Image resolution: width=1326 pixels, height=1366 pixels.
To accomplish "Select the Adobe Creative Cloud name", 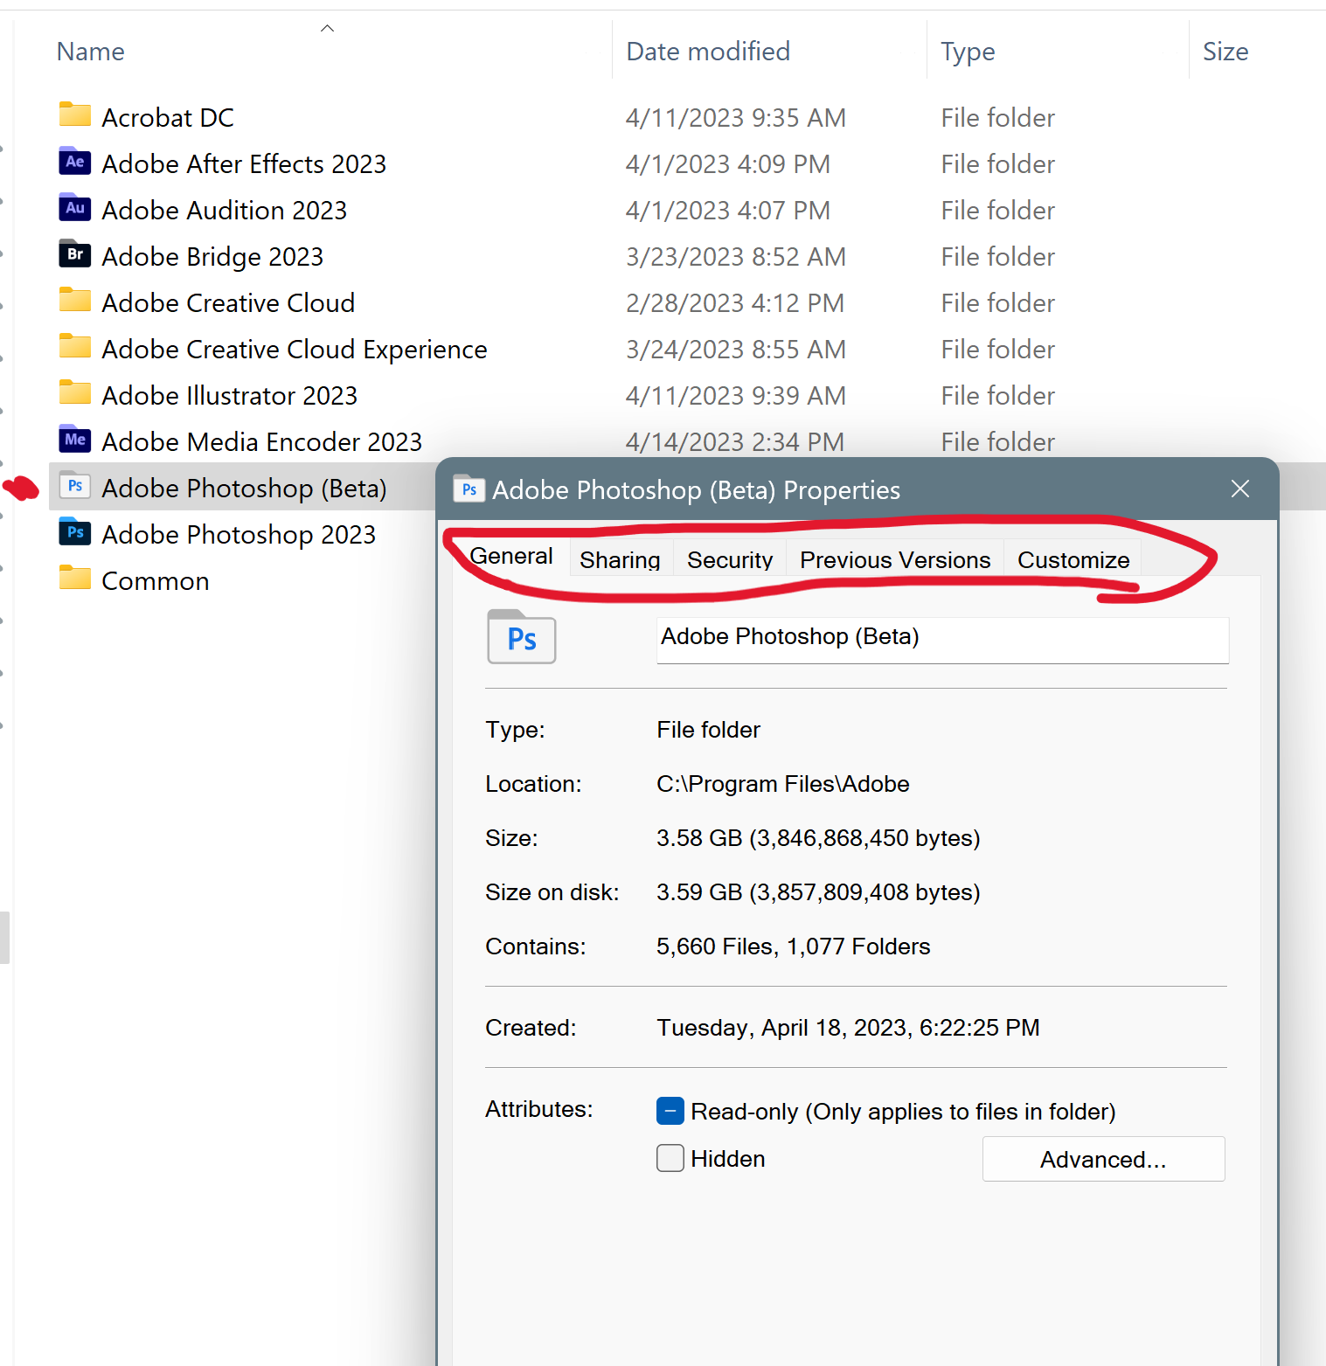I will point(228,302).
